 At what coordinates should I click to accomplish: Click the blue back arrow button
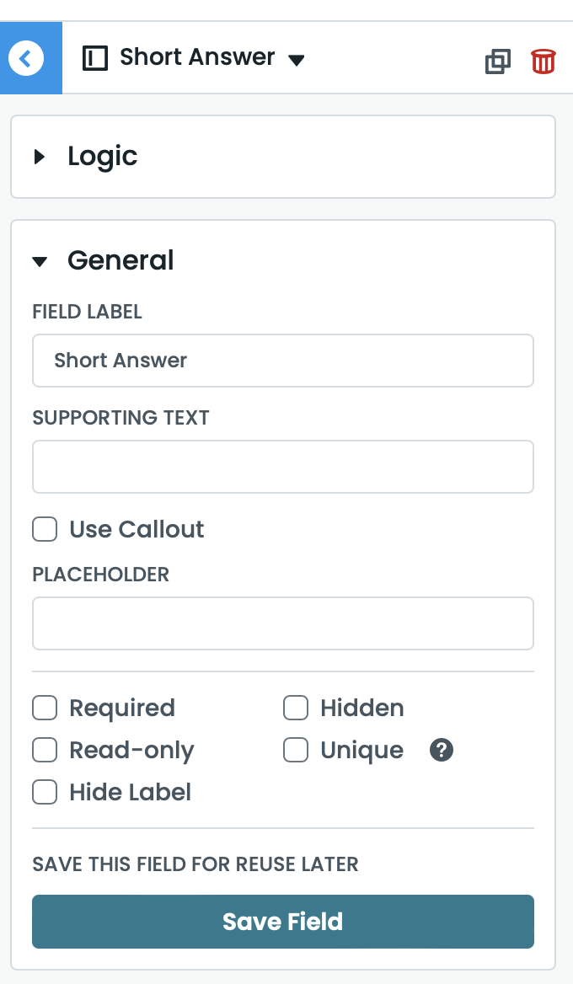27,58
